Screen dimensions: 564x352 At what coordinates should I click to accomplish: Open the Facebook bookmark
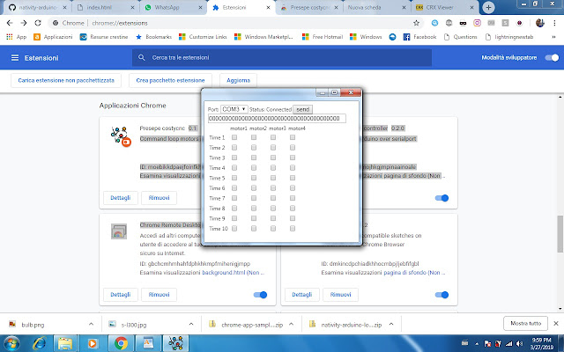tap(419, 37)
